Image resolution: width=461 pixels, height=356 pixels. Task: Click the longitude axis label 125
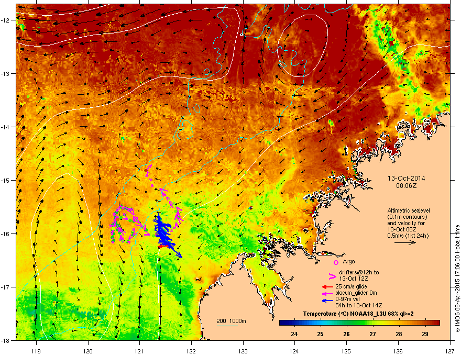346,351
